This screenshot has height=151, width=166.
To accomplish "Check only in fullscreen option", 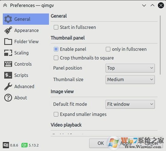I will point(108,49).
